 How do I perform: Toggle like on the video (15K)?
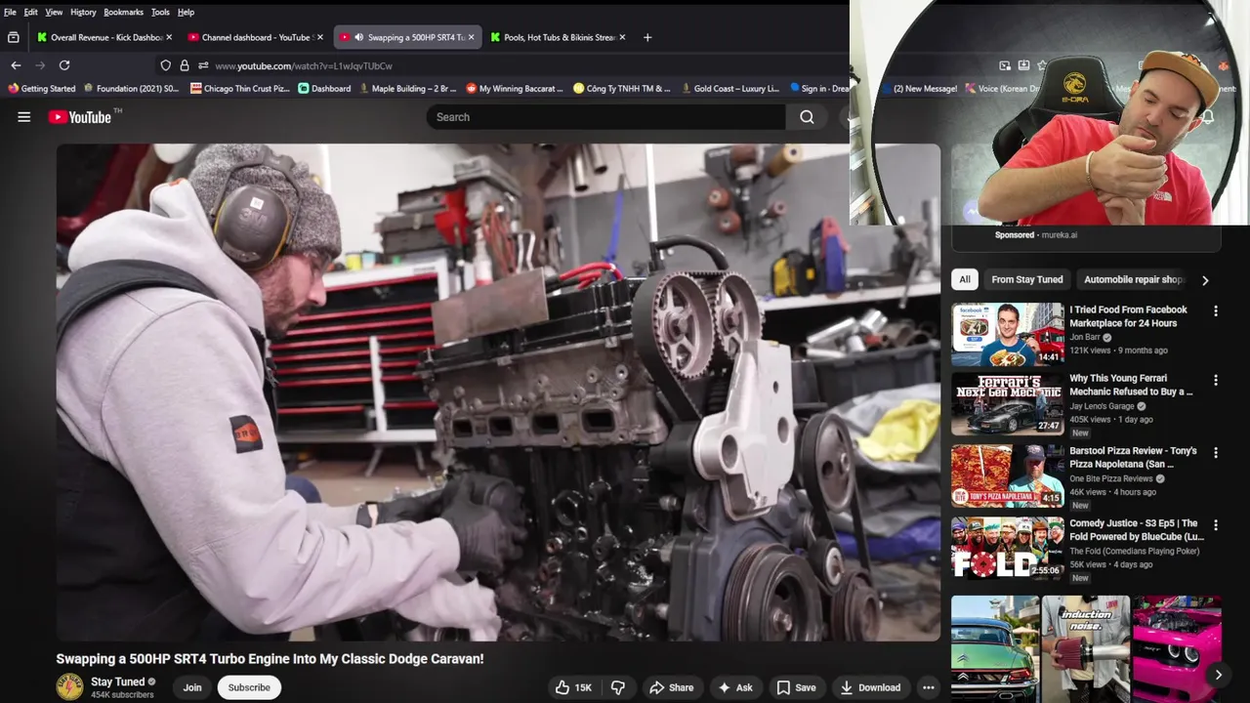[573, 687]
